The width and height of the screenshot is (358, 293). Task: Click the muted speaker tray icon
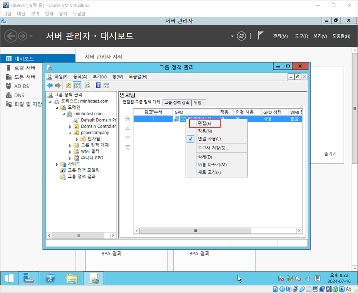pos(298,278)
